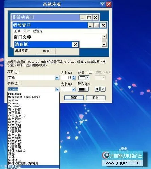Click the title bar help question-mark button
This screenshot has height=169, width=151.
click(x=102, y=4)
